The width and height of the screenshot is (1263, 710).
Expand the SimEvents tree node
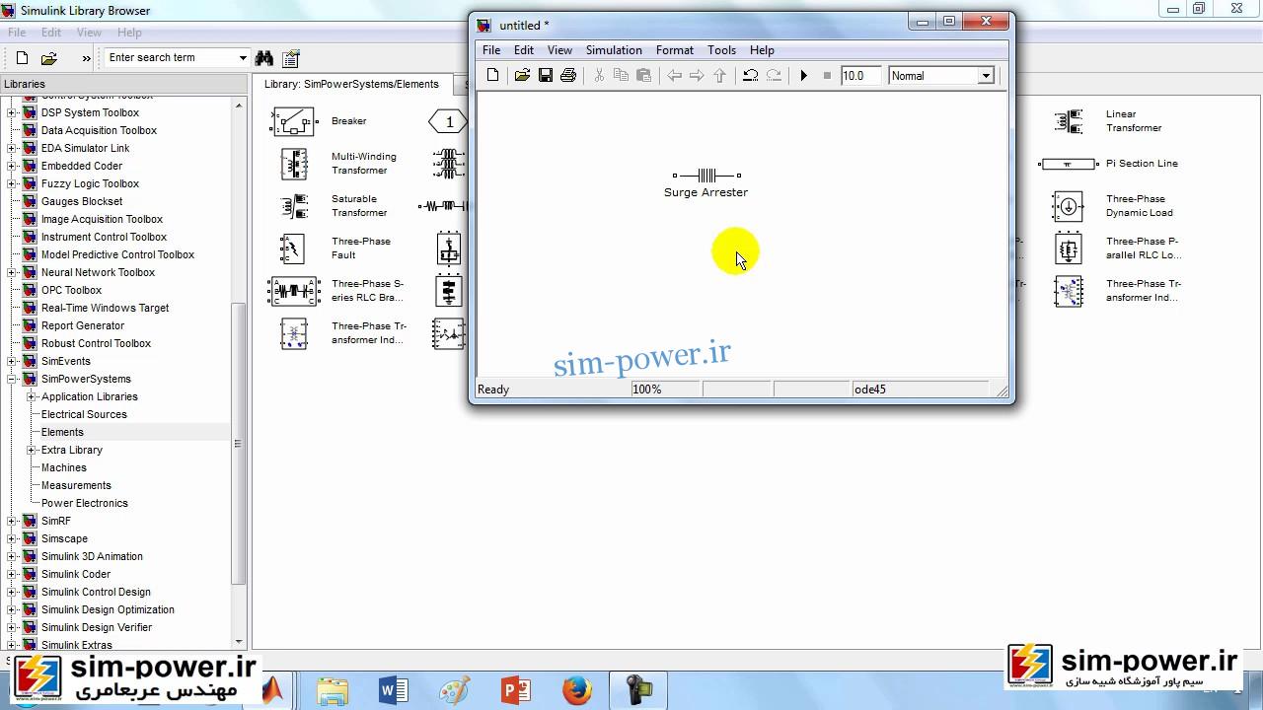click(13, 361)
